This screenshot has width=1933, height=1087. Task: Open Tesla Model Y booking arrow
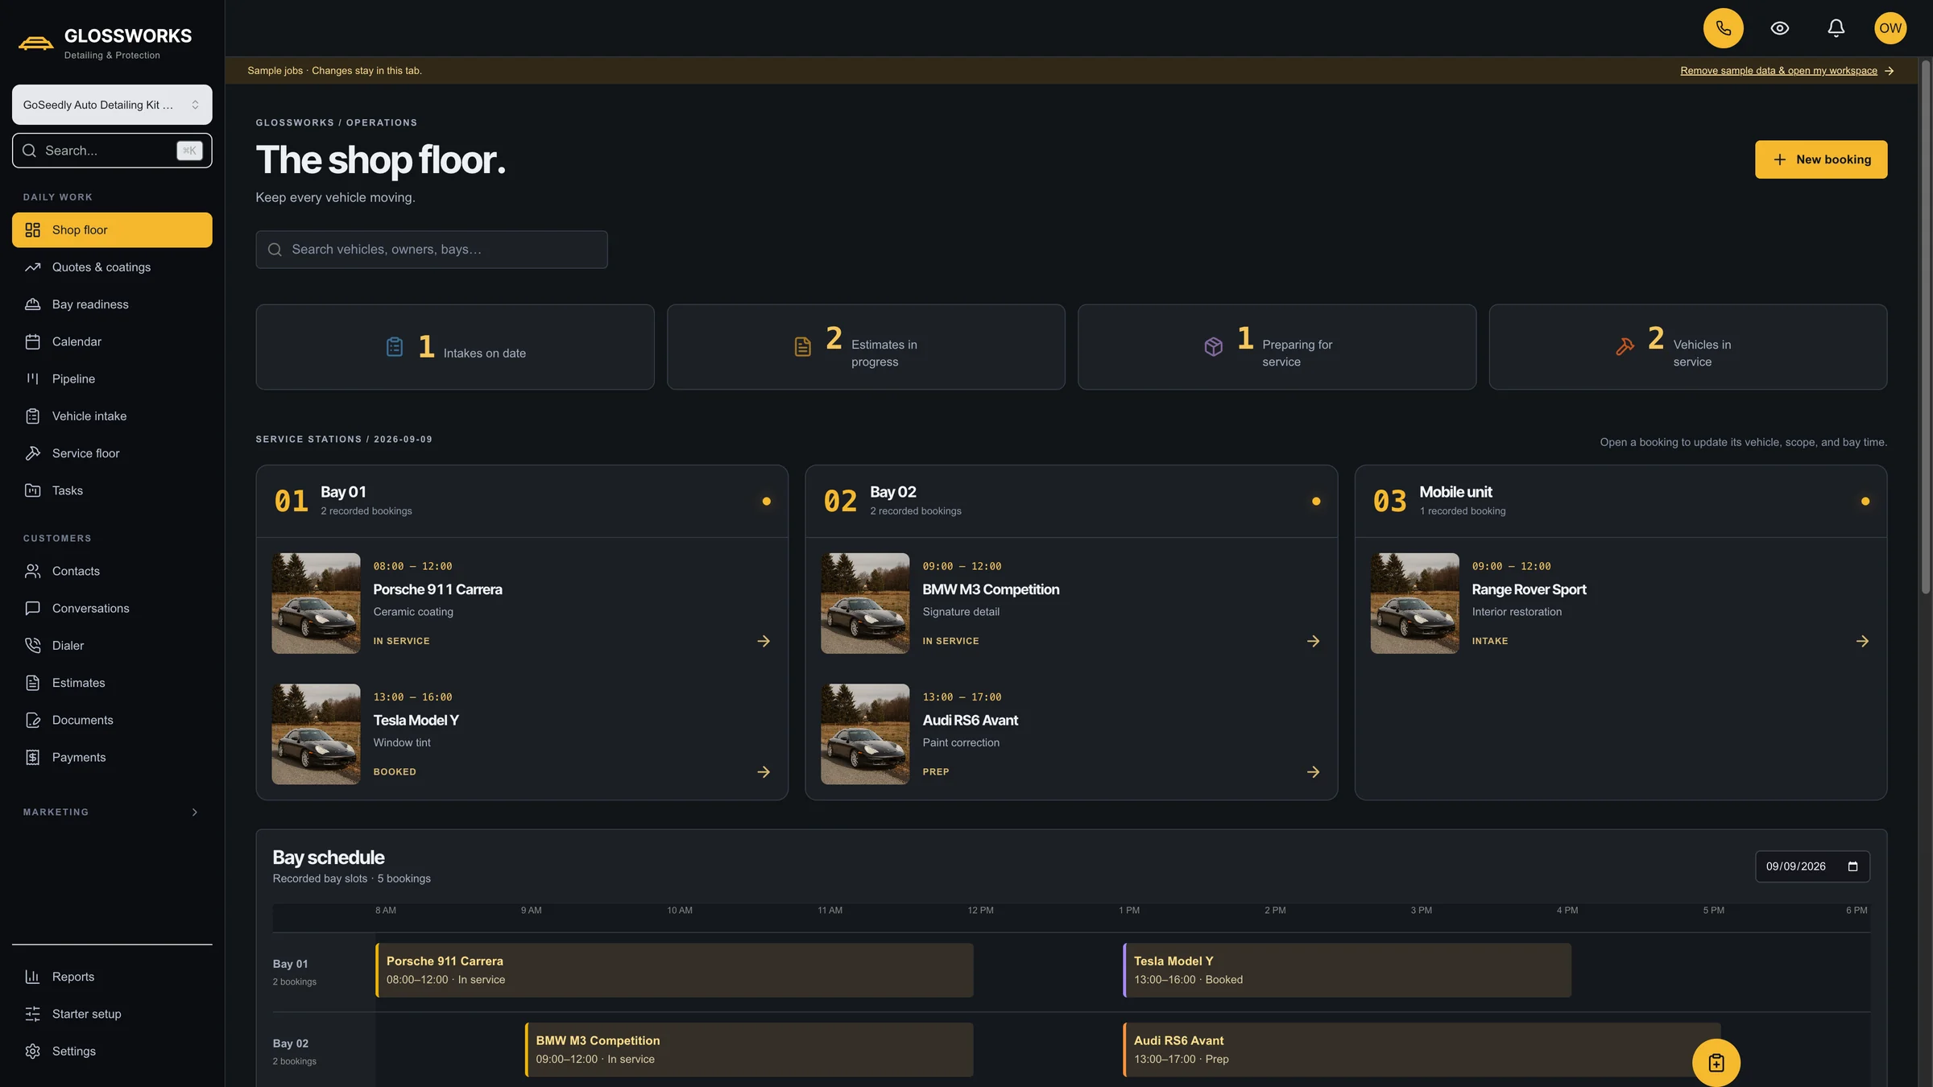pos(763,771)
